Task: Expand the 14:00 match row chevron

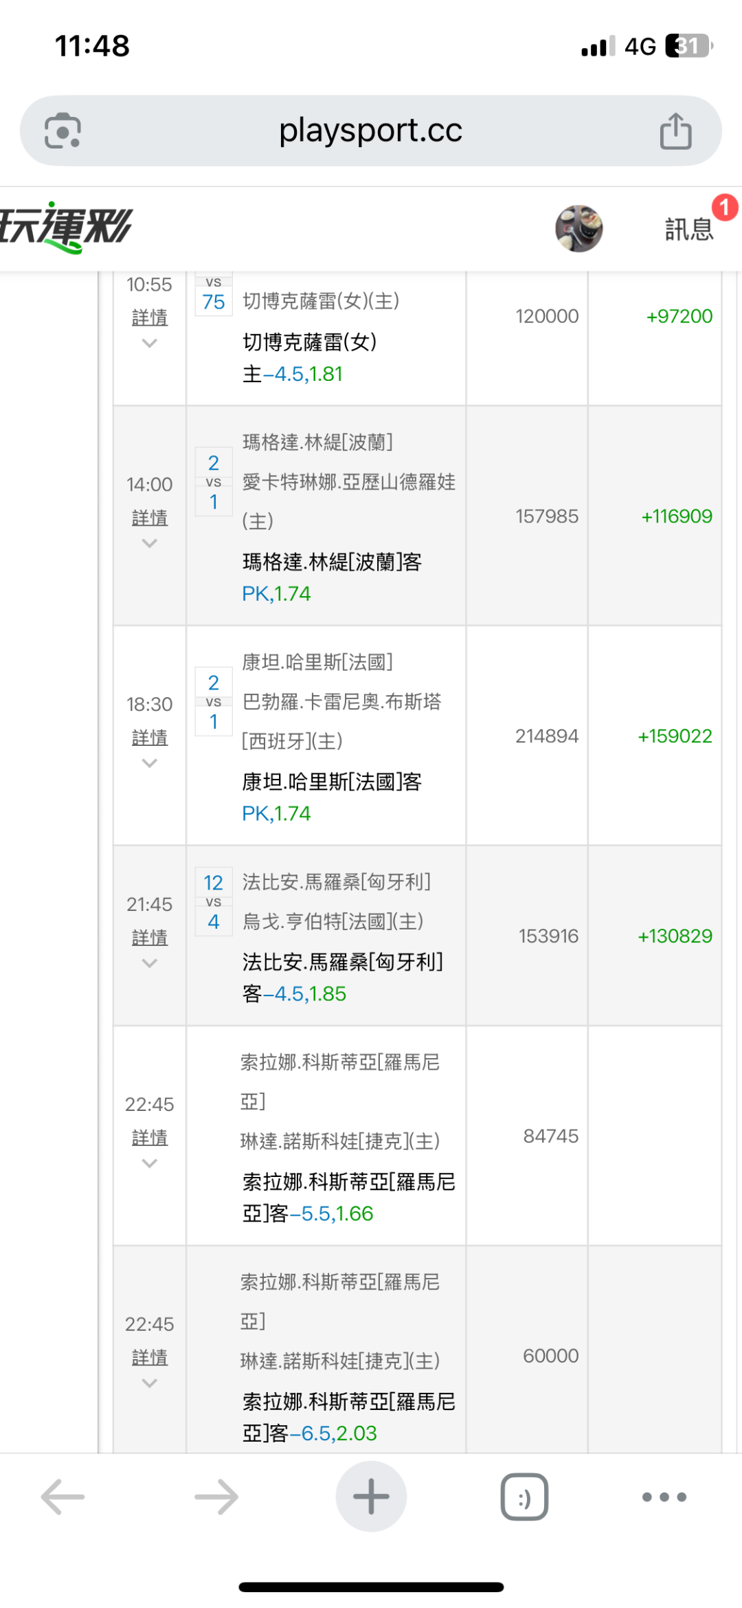Action: pos(150,544)
